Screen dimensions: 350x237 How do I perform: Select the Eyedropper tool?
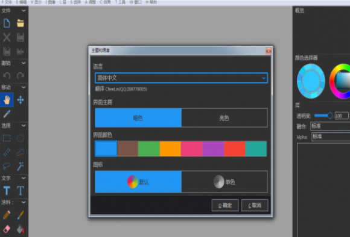click(7, 114)
